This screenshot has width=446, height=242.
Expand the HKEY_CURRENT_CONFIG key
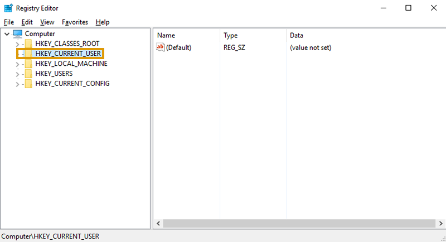click(x=17, y=84)
